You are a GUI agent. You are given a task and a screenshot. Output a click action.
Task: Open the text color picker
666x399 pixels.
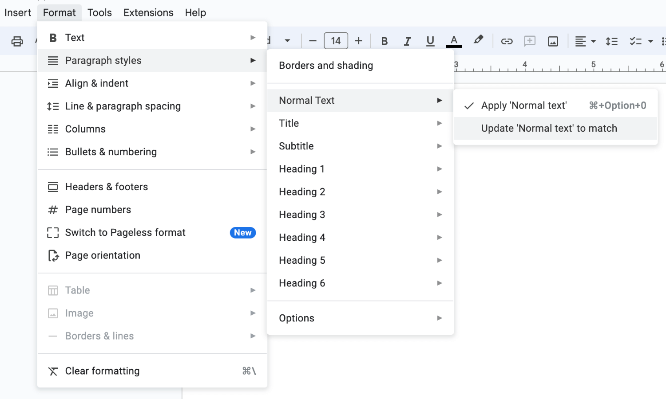(454, 41)
